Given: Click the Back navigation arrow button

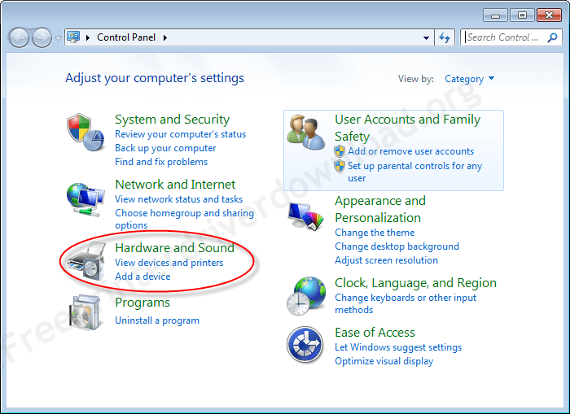Looking at the screenshot, I should [19, 37].
